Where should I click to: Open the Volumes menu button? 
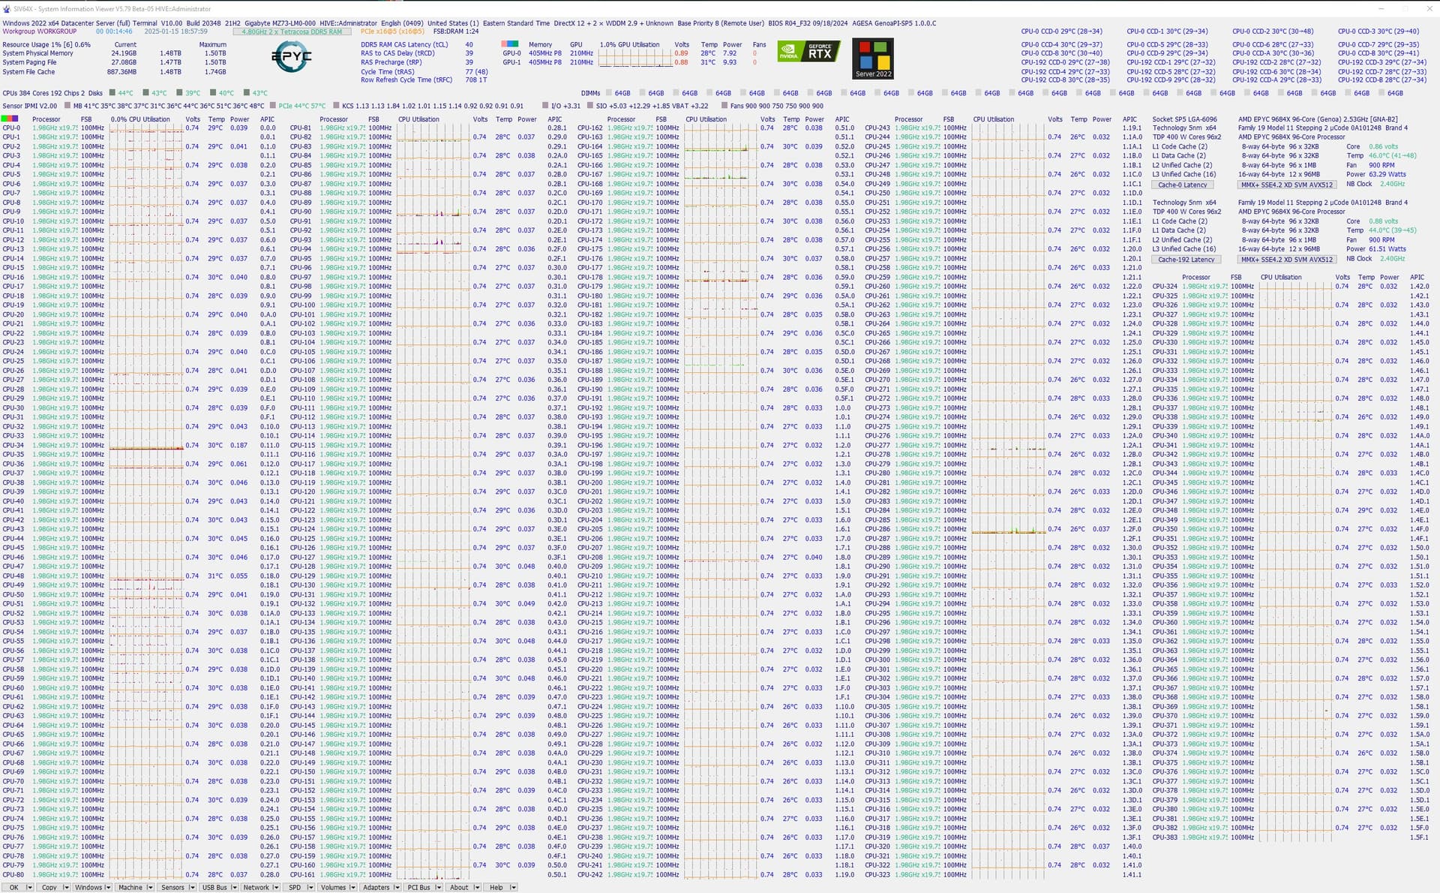[332, 887]
